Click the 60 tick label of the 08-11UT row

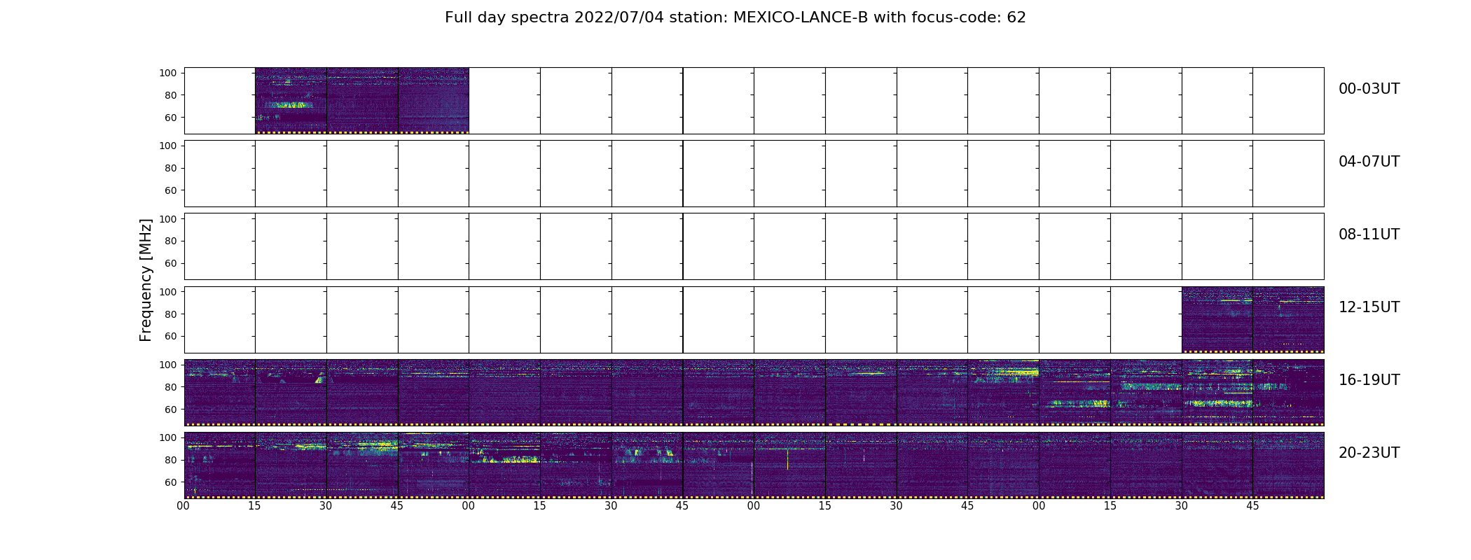172,263
